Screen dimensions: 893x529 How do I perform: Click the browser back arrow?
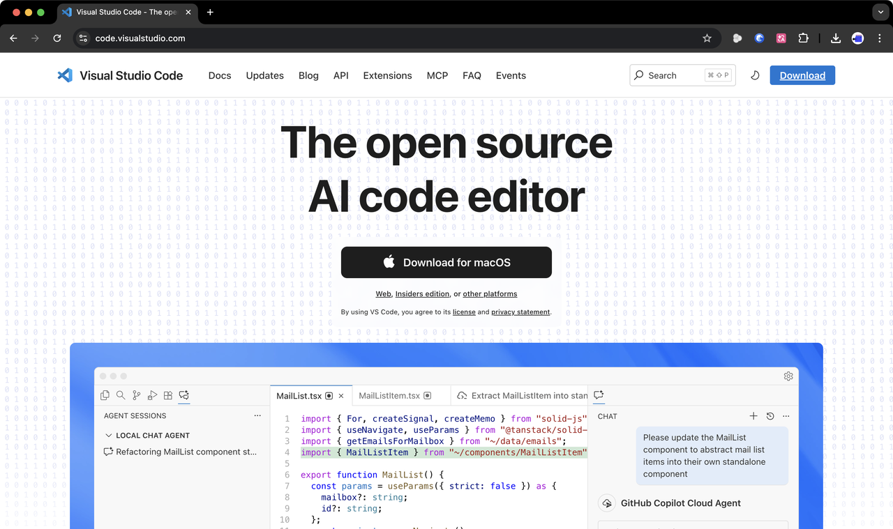pyautogui.click(x=13, y=38)
